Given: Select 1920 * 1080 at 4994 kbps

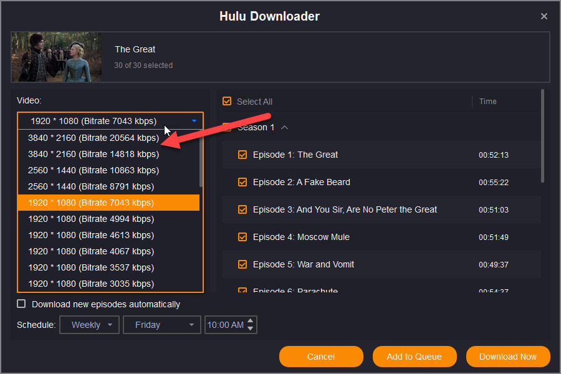Looking at the screenshot, I should [108, 219].
